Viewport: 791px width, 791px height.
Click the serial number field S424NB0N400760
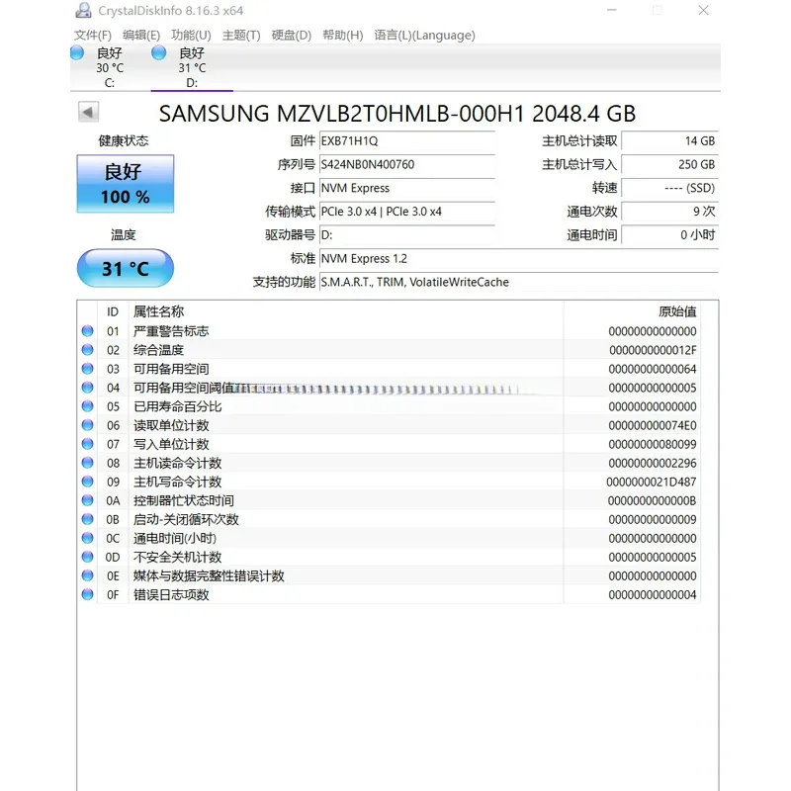pyautogui.click(x=407, y=164)
